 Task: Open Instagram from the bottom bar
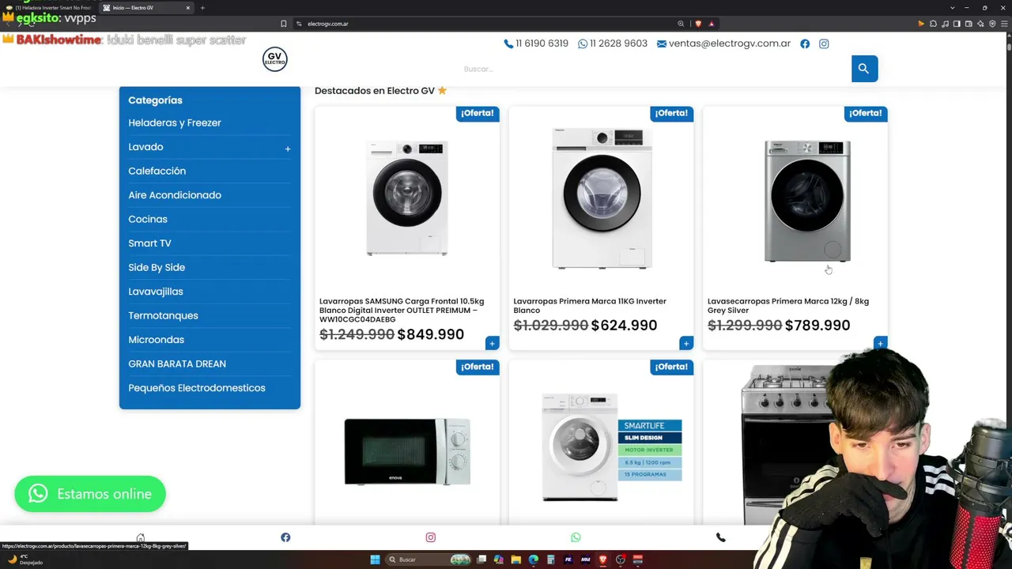431,537
